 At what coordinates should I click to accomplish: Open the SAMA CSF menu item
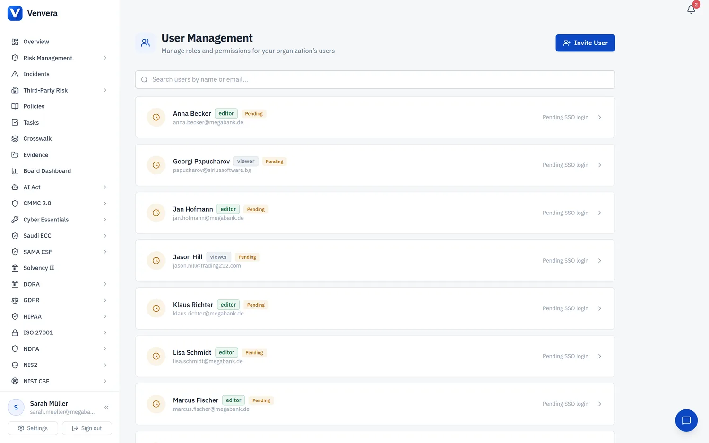tap(60, 252)
